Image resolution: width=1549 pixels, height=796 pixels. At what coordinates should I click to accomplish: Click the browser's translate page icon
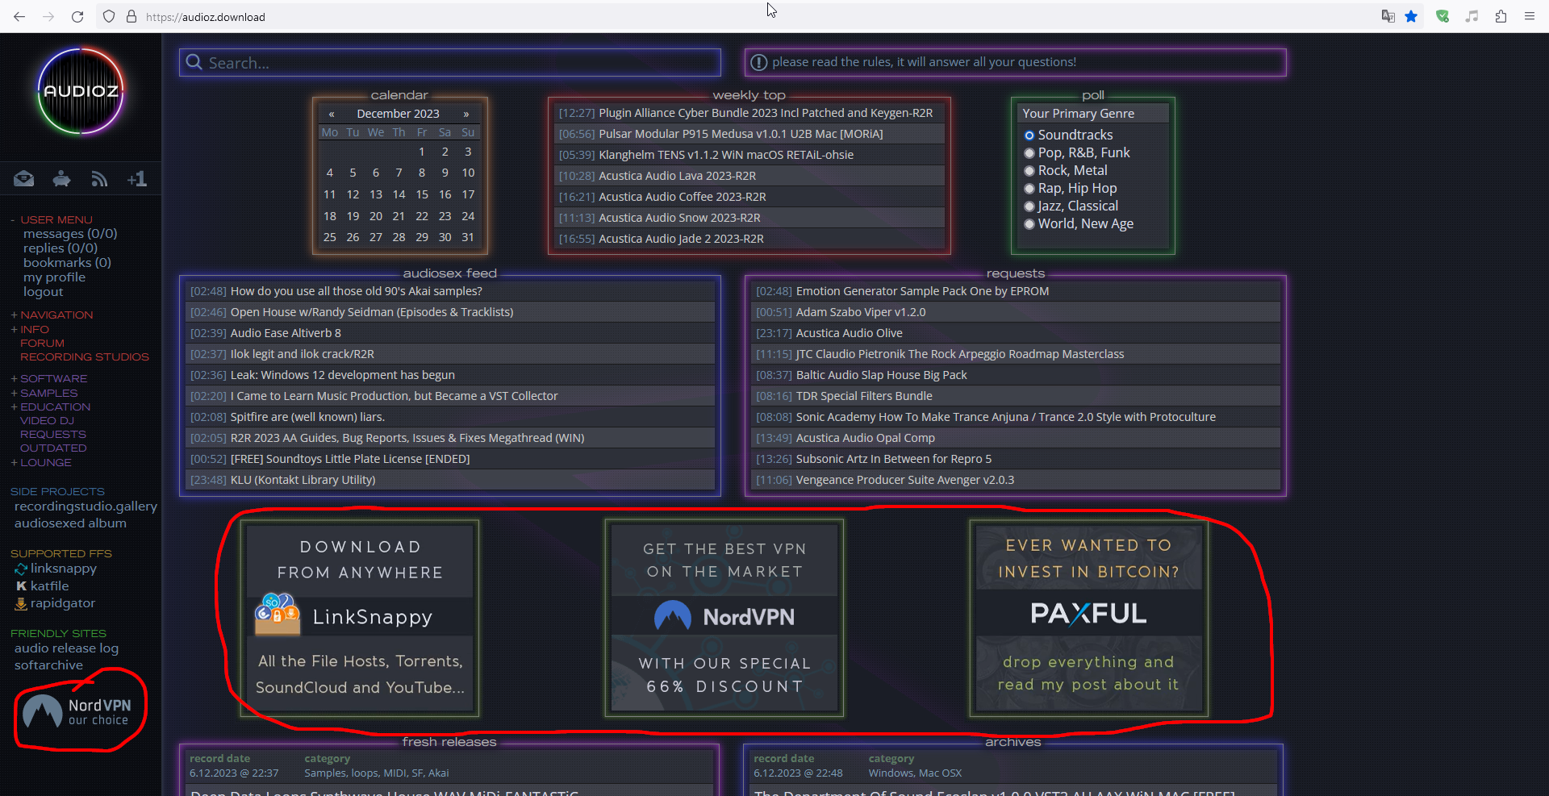coord(1388,16)
